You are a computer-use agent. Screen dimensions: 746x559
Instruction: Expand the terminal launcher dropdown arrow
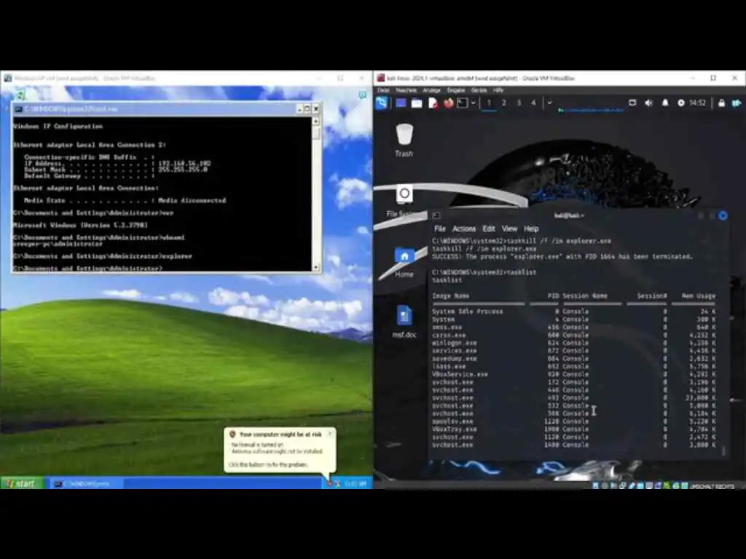(474, 103)
